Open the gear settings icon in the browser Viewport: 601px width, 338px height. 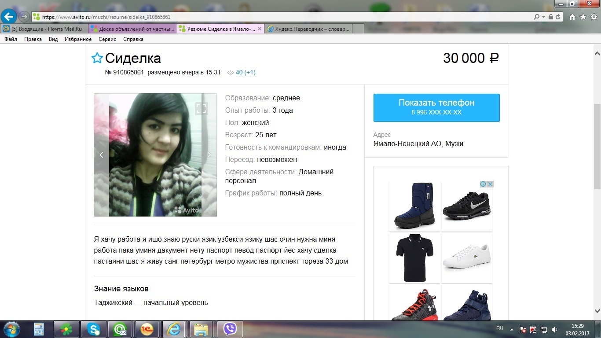594,17
